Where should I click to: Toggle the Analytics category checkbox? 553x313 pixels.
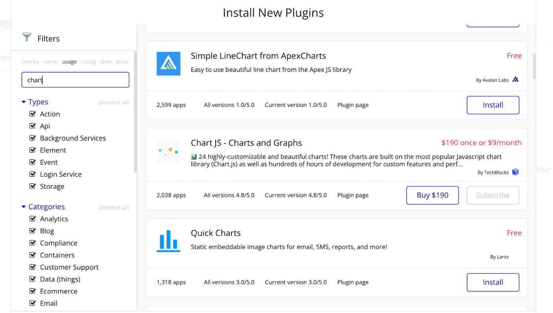click(x=33, y=219)
